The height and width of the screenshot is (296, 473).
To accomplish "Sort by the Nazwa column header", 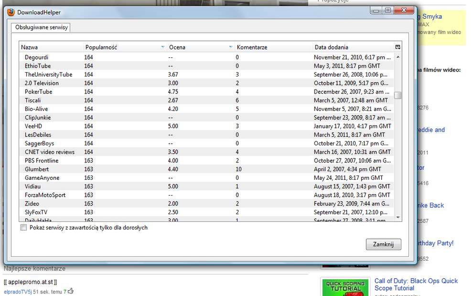I will click(51, 47).
